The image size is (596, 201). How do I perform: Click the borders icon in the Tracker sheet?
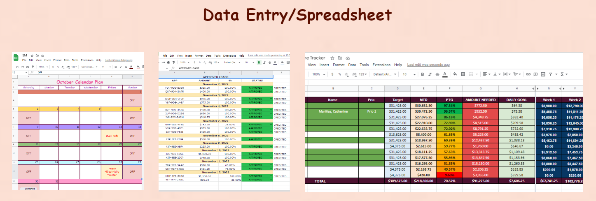(x=463, y=74)
